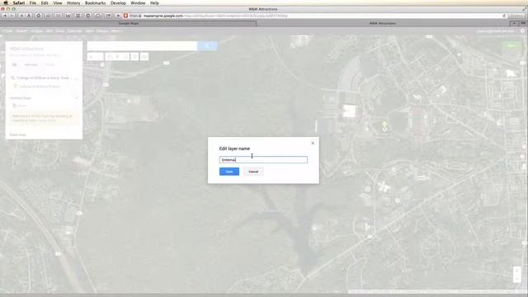Open the Bookmarks menu
Image resolution: width=528 pixels, height=297 pixels.
pos(96,2)
